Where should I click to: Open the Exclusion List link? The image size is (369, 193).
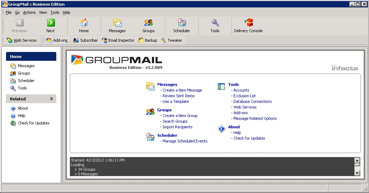244,96
